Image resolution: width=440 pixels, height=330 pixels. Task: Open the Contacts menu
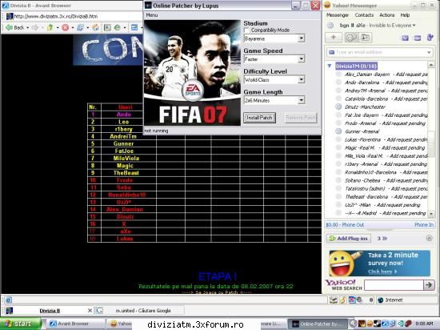(x=364, y=15)
